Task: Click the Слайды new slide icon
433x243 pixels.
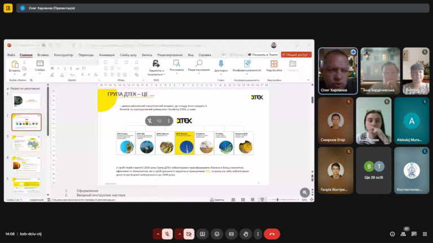Action: click(x=40, y=64)
